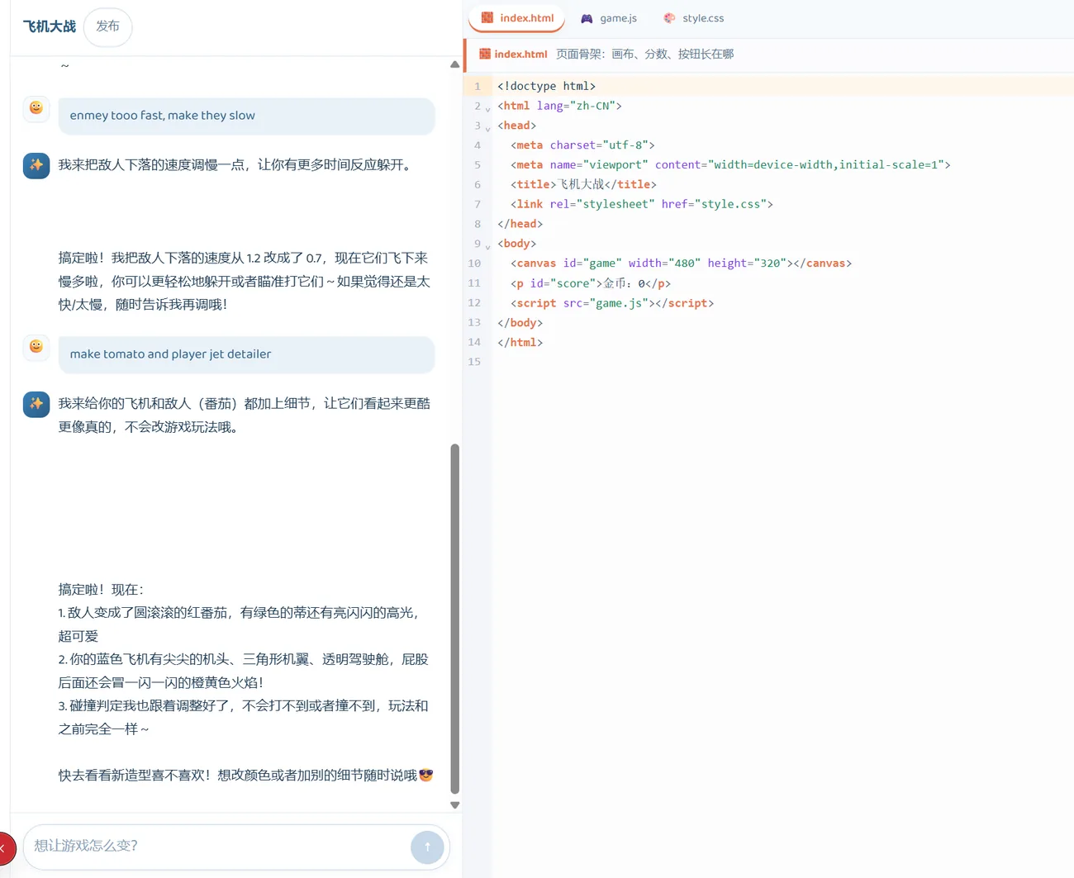Collapse the head tag fold arrow on line 3
Screen dimensions: 1074x878
pyautogui.click(x=487, y=128)
